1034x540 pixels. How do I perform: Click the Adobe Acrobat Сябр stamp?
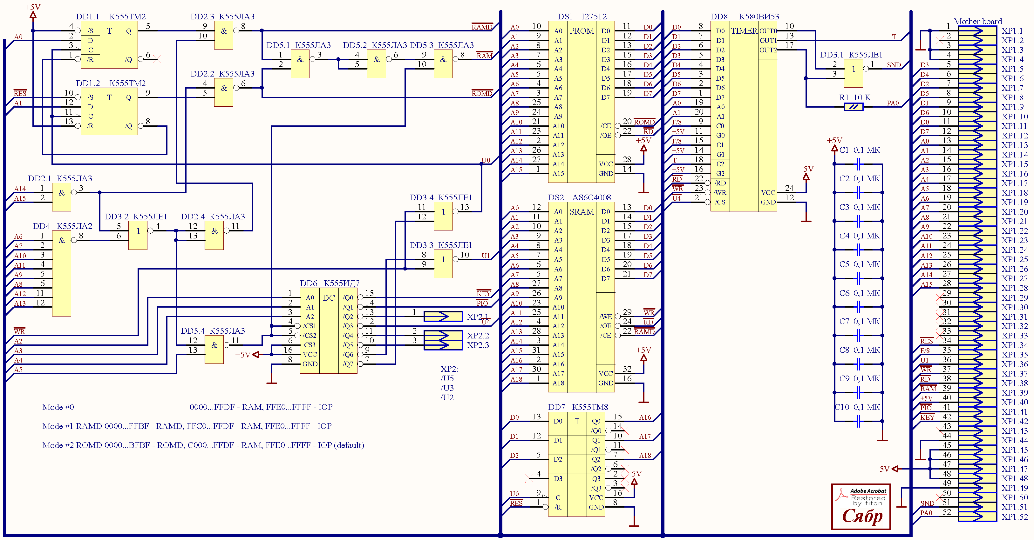pyautogui.click(x=861, y=507)
